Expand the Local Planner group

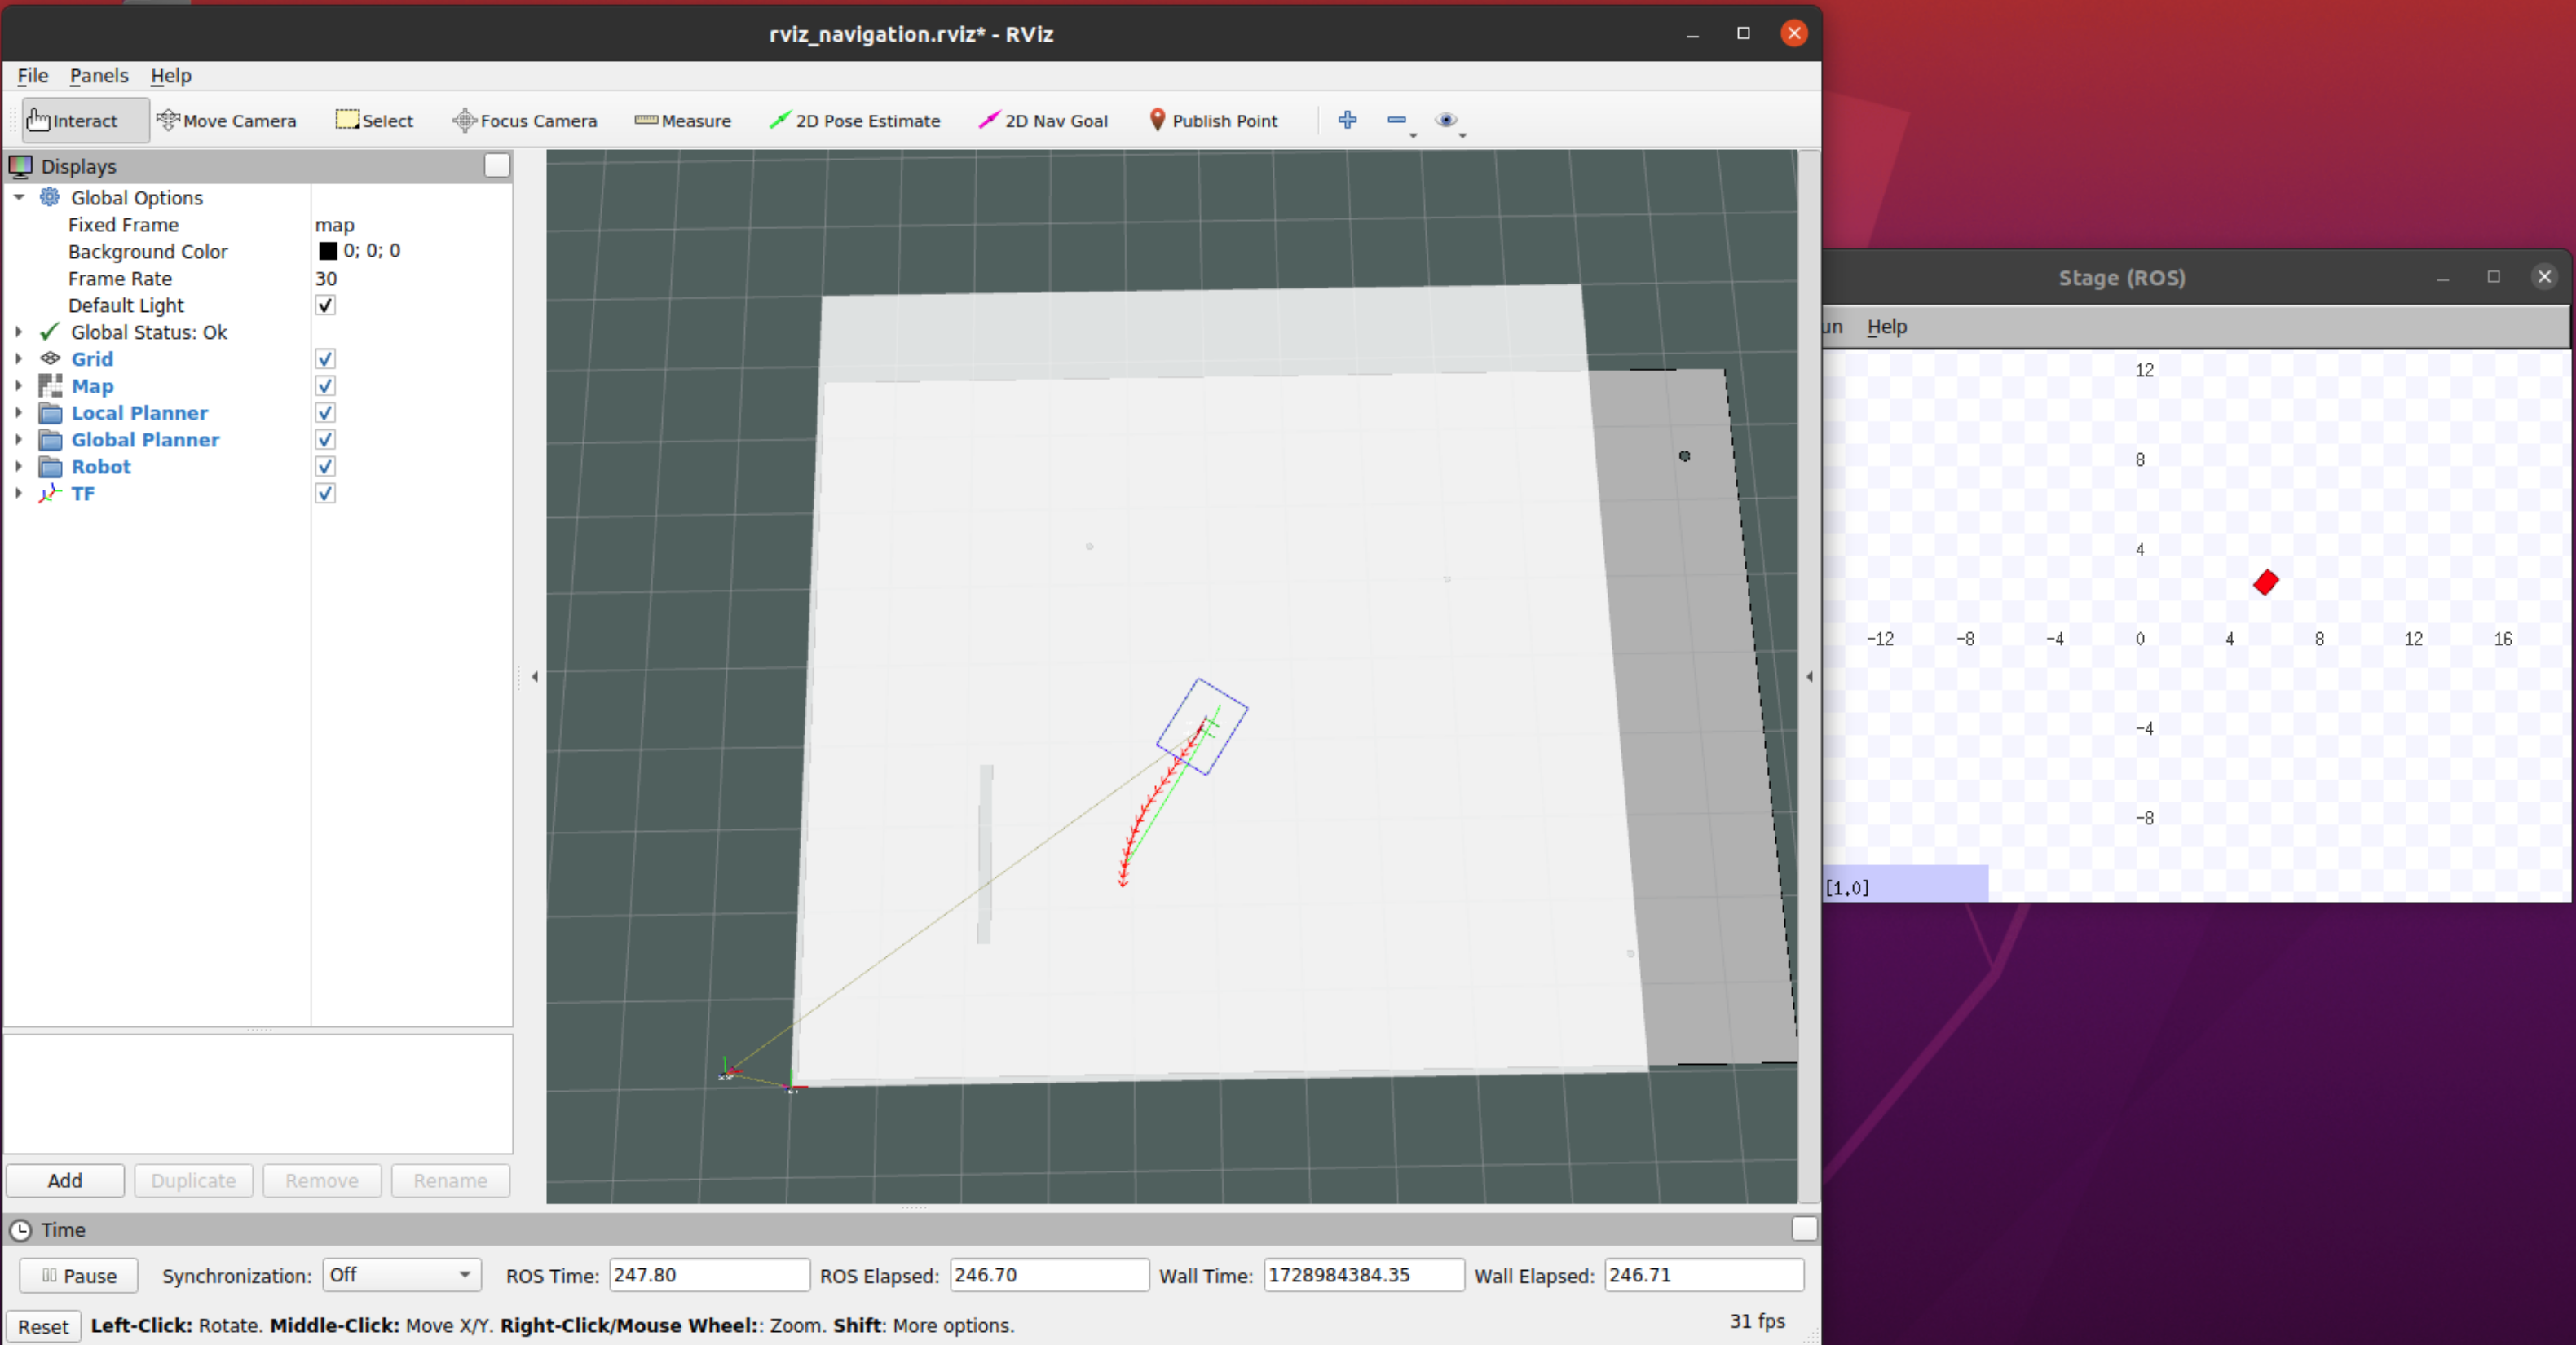(19, 413)
